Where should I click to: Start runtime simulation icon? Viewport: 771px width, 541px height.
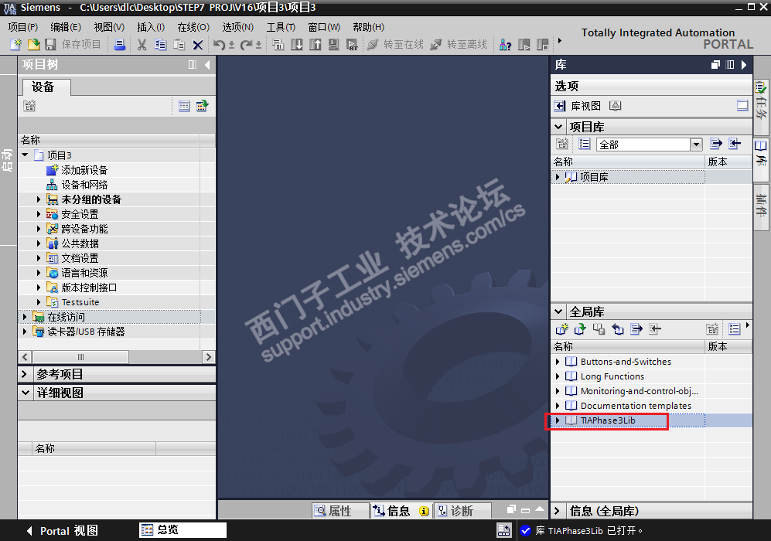352,45
